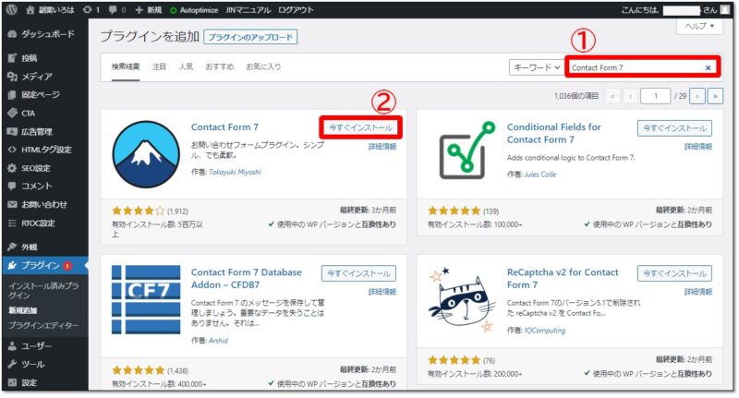Open 詳細情報 for CFDB7 plugin
Image resolution: width=739 pixels, height=398 pixels.
click(x=382, y=292)
